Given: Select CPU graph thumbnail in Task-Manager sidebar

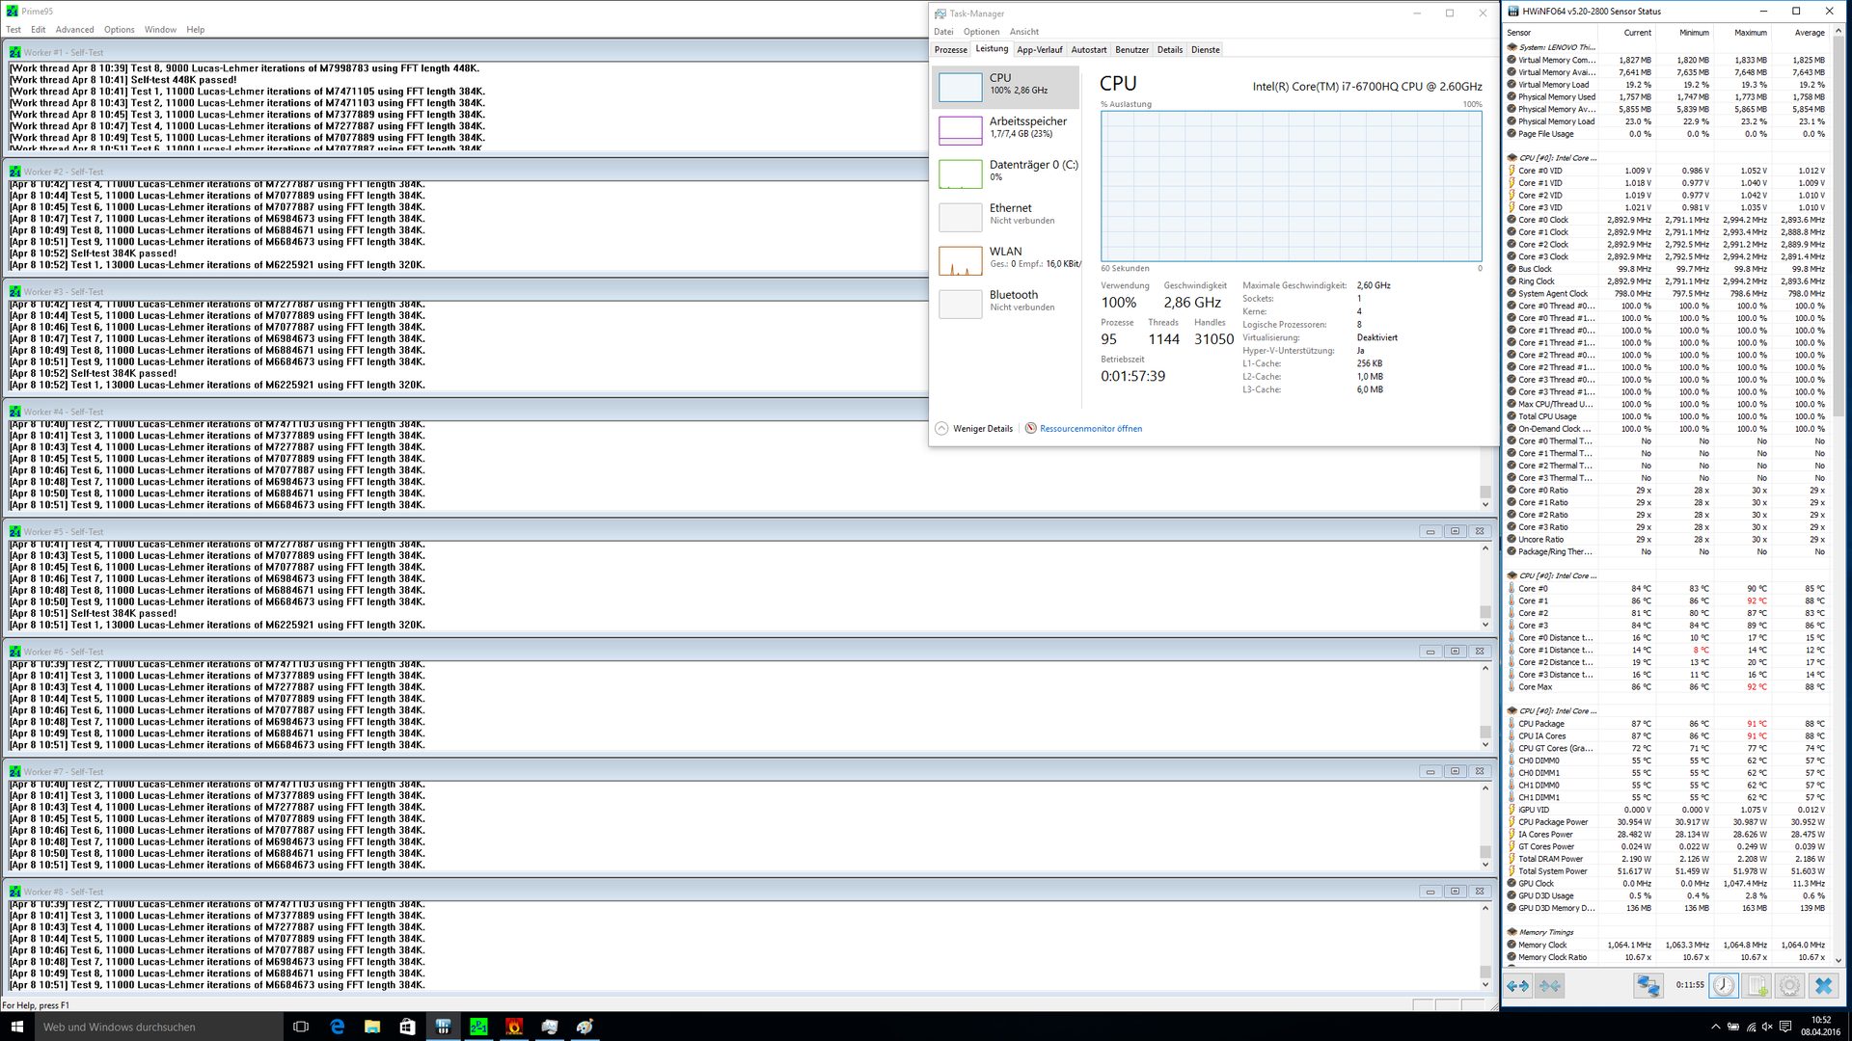Looking at the screenshot, I should coord(960,87).
